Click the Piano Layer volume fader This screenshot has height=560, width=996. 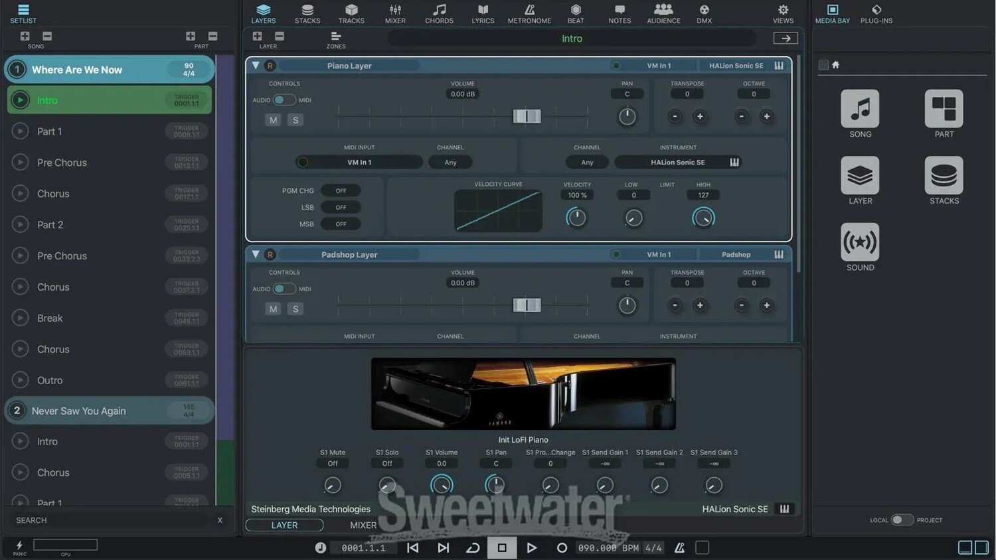pyautogui.click(x=527, y=117)
